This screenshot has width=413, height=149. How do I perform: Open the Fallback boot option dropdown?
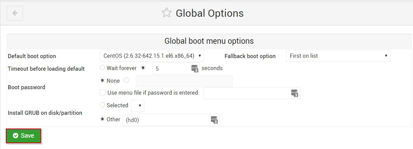338,56
